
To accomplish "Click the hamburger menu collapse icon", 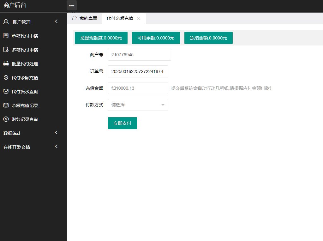I will pos(72,5).
